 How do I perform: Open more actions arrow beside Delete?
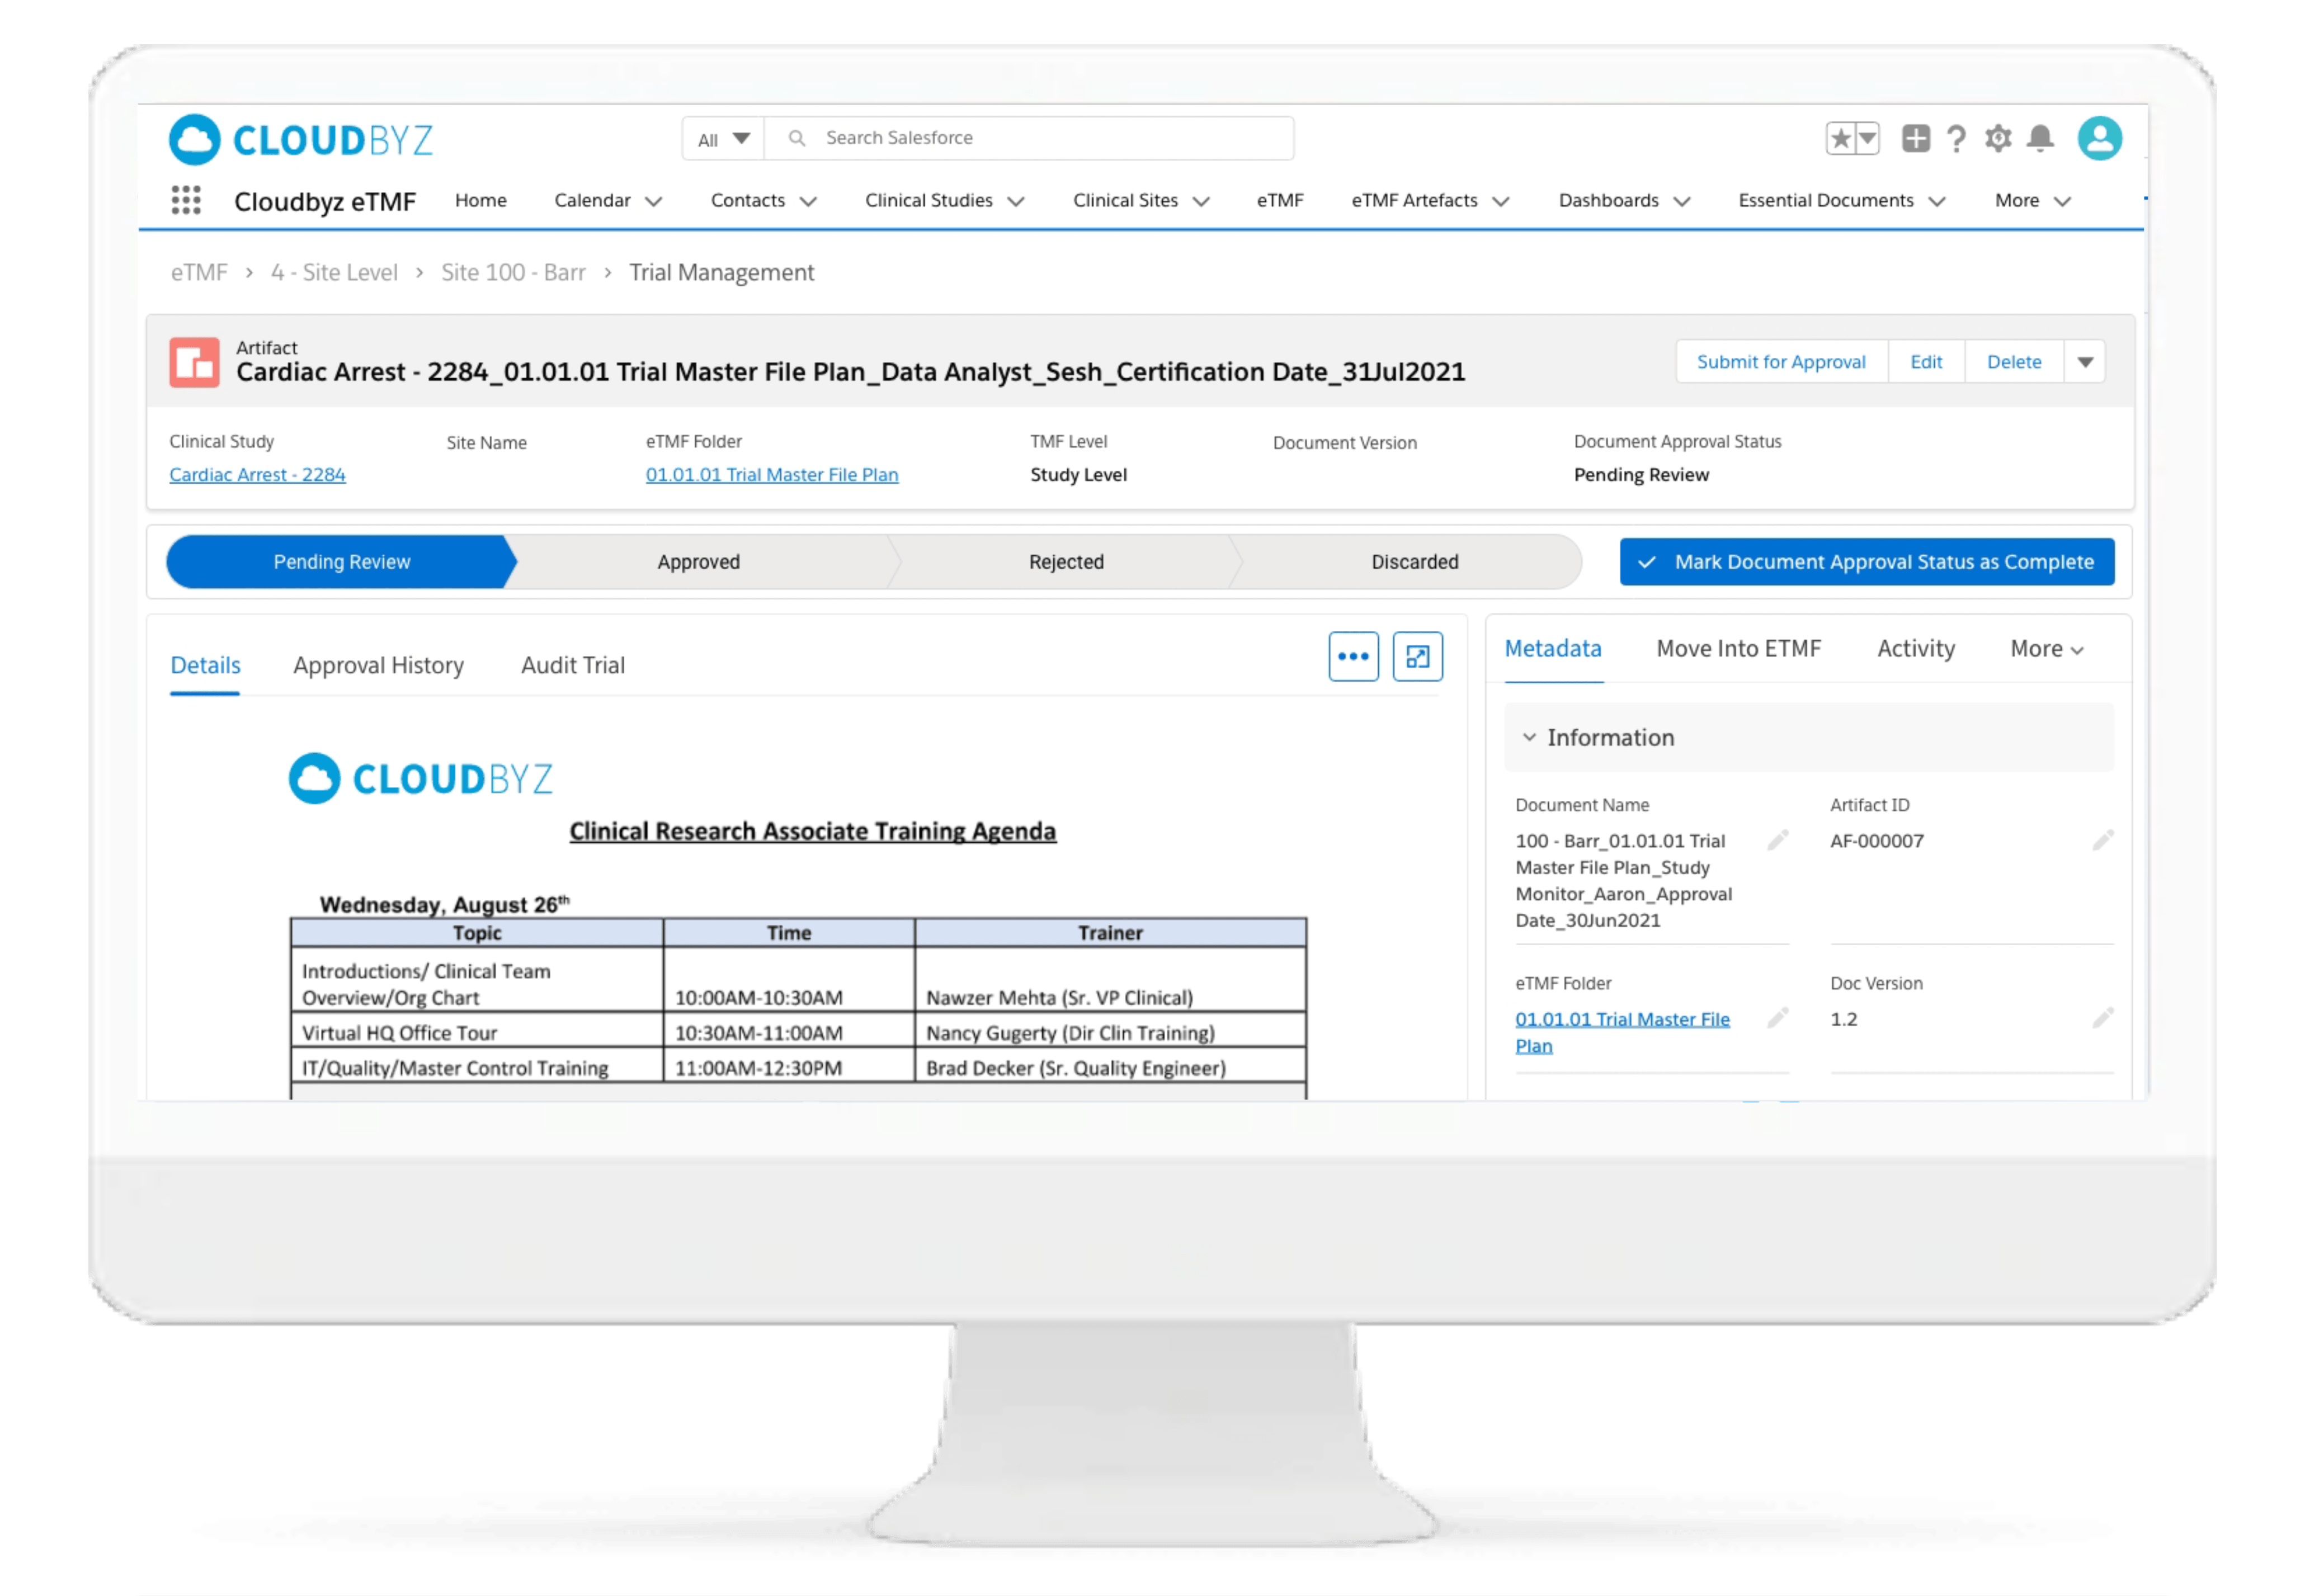click(2085, 361)
